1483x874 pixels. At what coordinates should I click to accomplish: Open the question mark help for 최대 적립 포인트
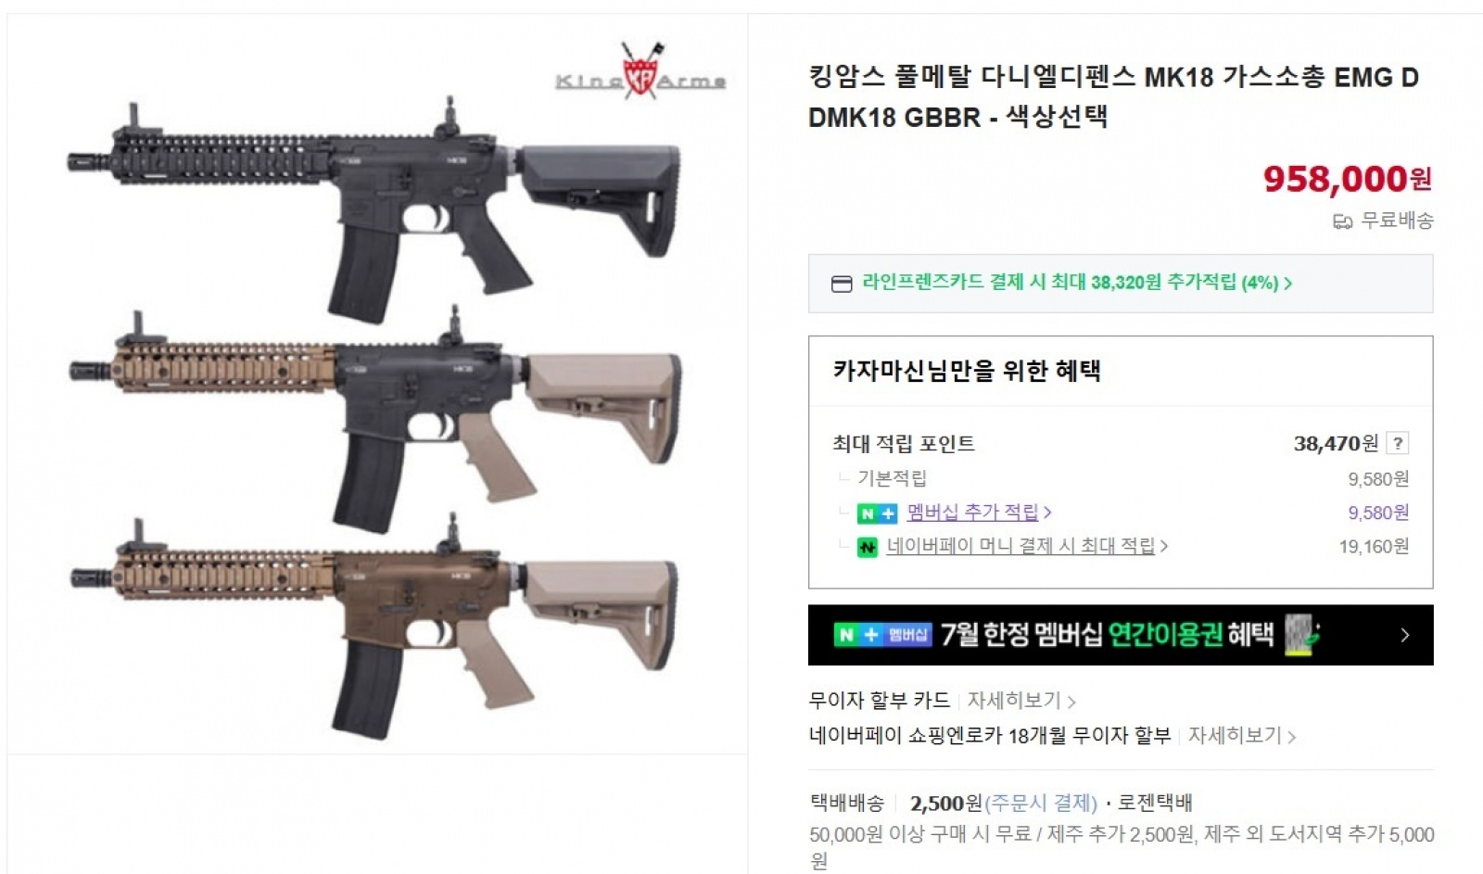click(x=1397, y=443)
